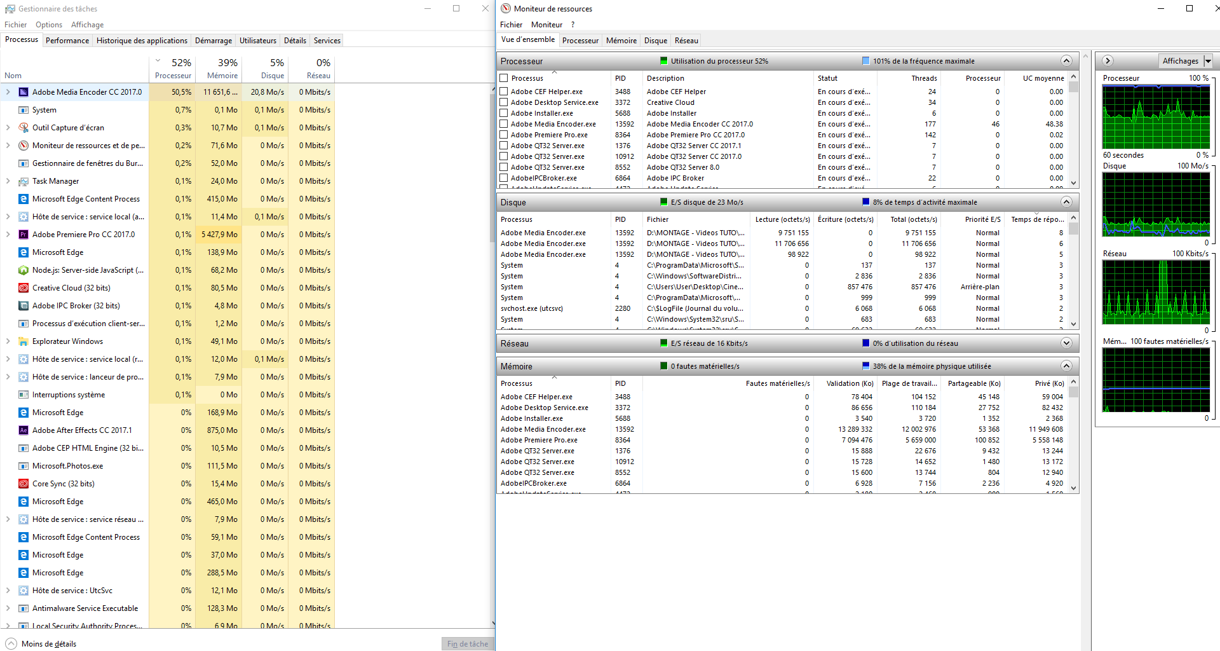Click Gestionnaire de fenêtres du Bureau icon
This screenshot has width=1220, height=651.
coord(24,163)
